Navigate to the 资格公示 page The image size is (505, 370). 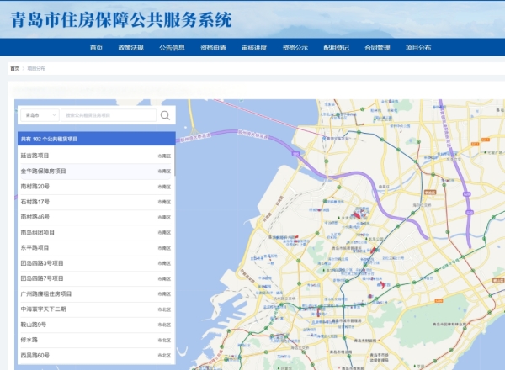(295, 48)
